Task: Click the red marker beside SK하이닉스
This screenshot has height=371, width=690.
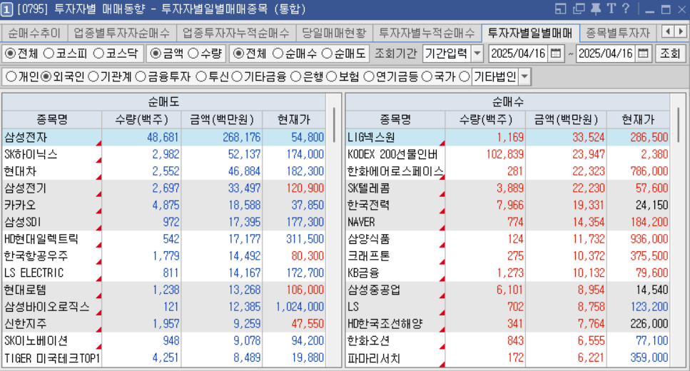Action: pos(98,161)
